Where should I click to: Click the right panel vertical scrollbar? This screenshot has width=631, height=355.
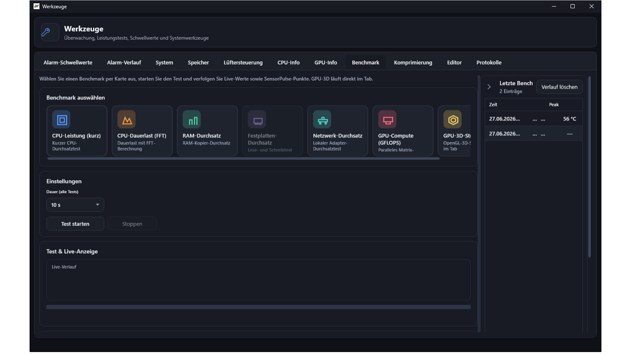pyautogui.click(x=590, y=167)
